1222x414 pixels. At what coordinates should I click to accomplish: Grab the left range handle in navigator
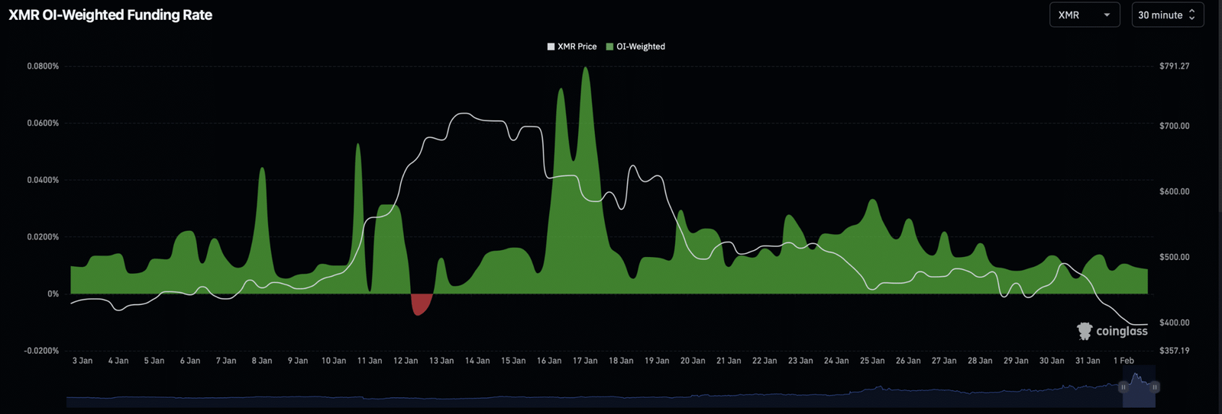pos(1123,387)
